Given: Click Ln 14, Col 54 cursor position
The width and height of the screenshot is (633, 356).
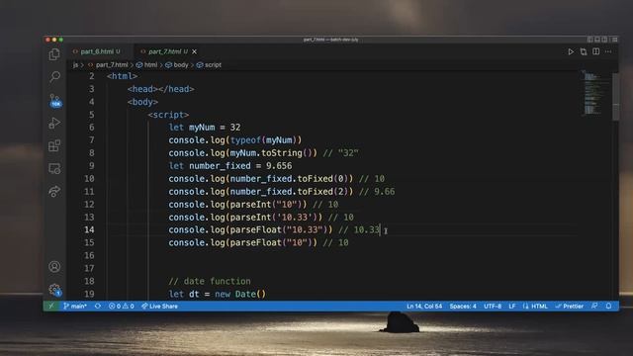Looking at the screenshot, I should click(424, 306).
